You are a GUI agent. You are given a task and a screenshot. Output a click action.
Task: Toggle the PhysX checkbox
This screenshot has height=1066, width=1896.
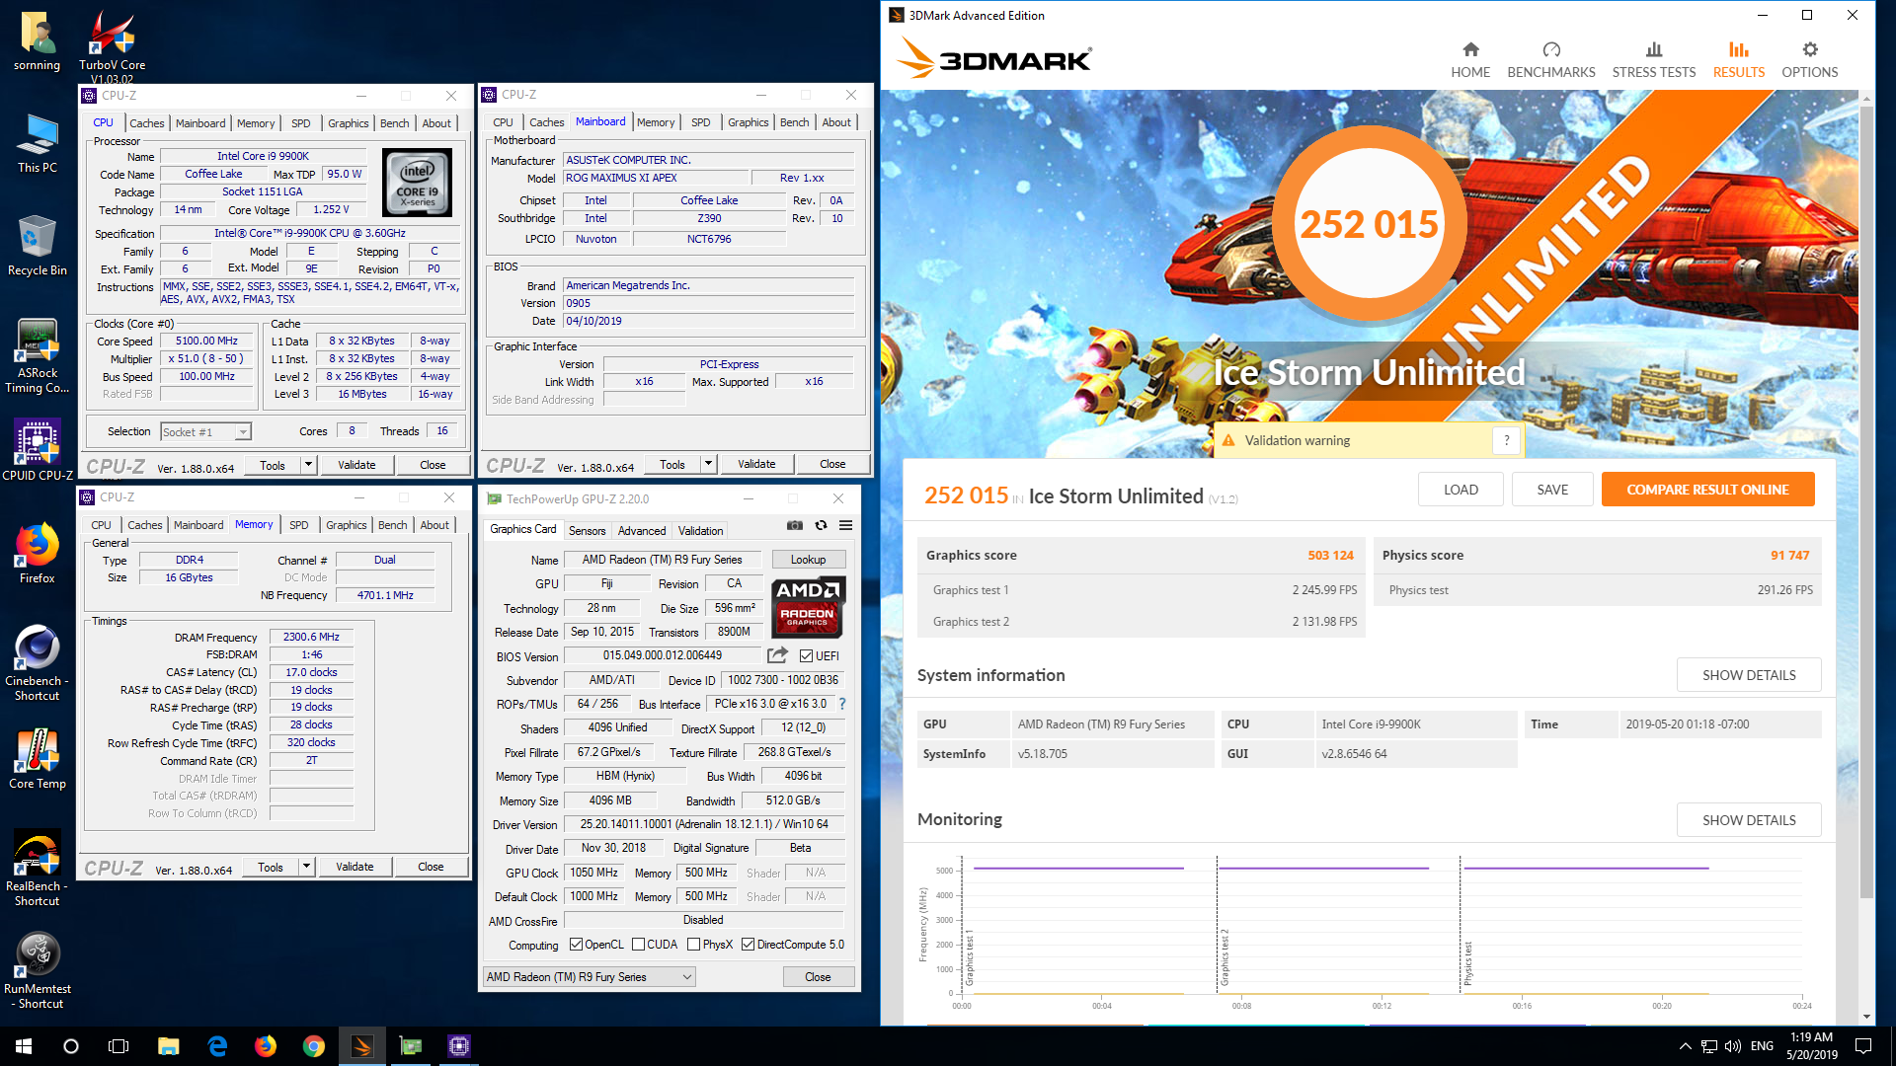coord(694,945)
